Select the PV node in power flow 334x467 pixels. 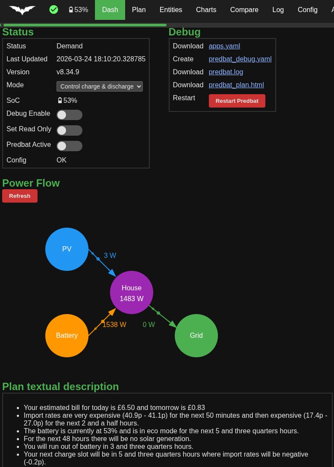pos(66,249)
